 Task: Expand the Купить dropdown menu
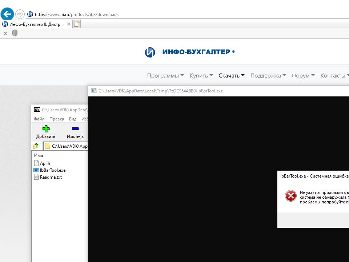coord(201,76)
